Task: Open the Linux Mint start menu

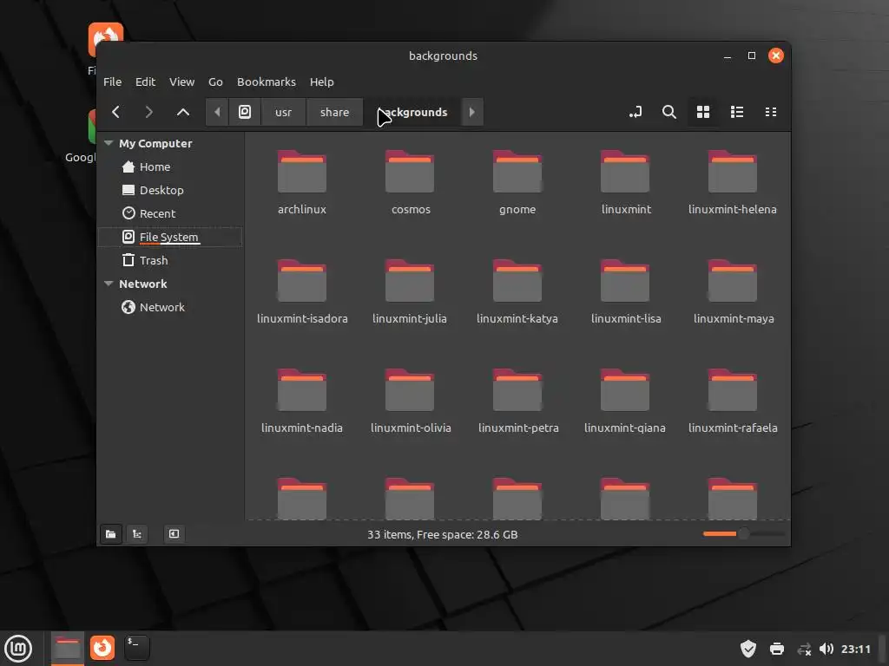Action: pos(18,649)
